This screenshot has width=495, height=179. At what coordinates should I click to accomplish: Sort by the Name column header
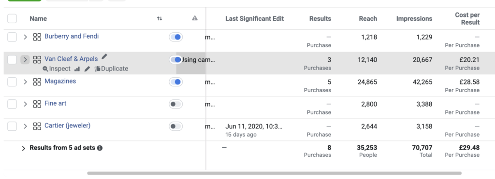[38, 19]
